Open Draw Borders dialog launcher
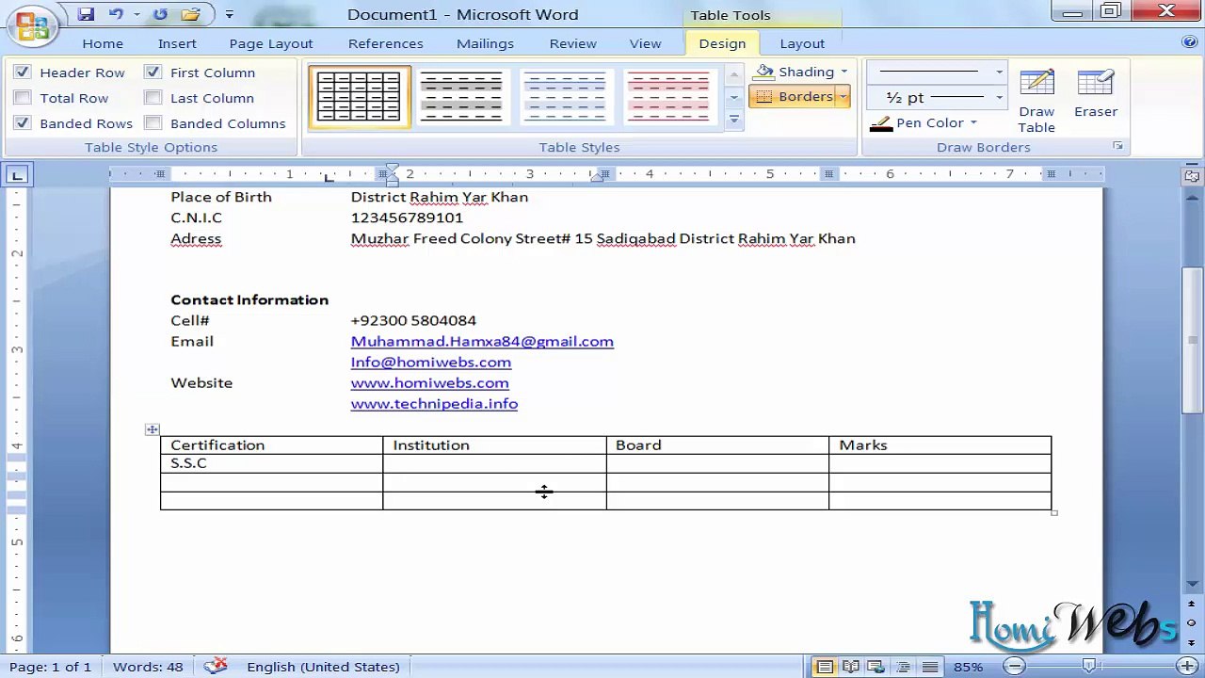The height and width of the screenshot is (678, 1205). tap(1117, 147)
